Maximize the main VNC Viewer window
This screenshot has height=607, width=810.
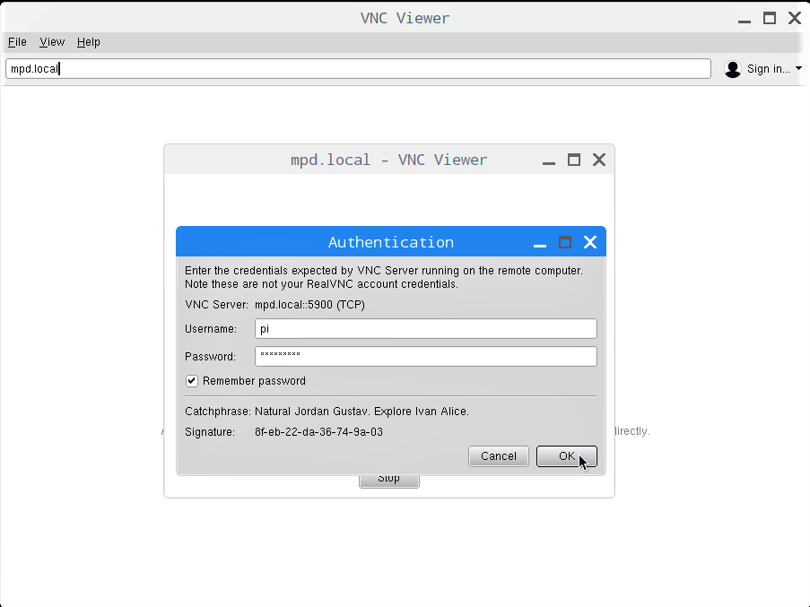coord(770,18)
